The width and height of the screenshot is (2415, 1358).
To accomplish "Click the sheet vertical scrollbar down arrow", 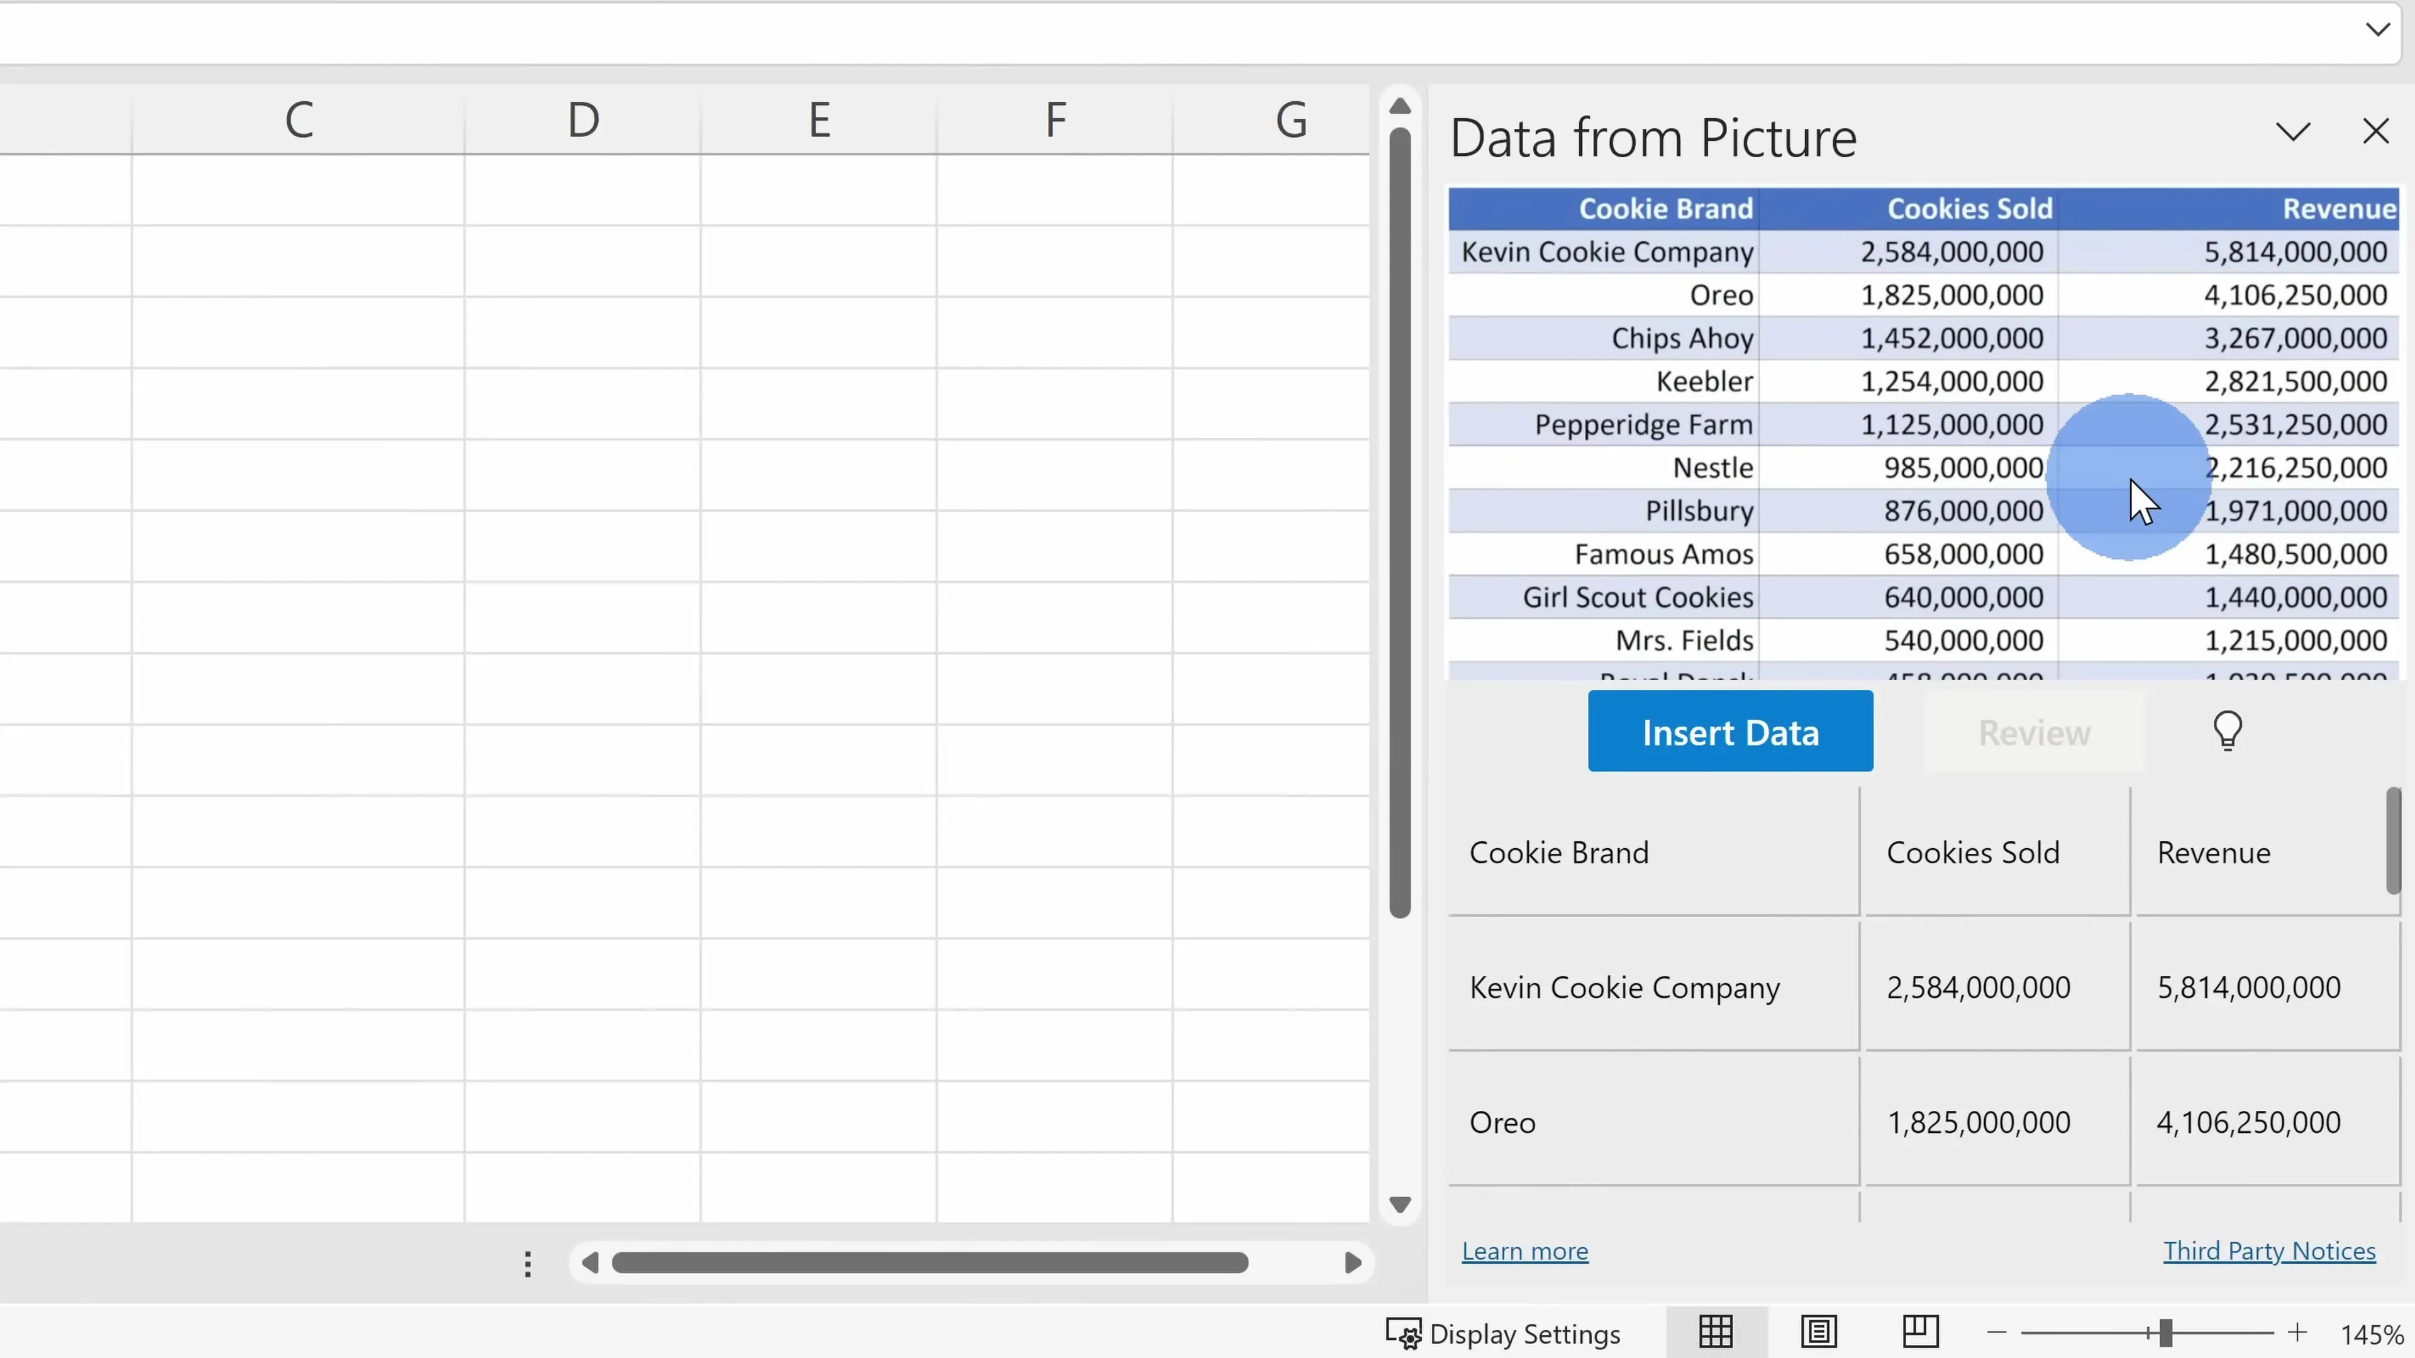I will pos(1400,1205).
